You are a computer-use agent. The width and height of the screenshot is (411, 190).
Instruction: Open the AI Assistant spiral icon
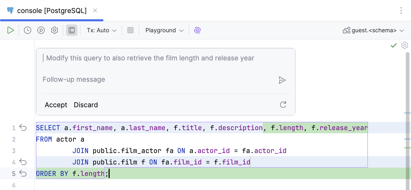[197, 30]
